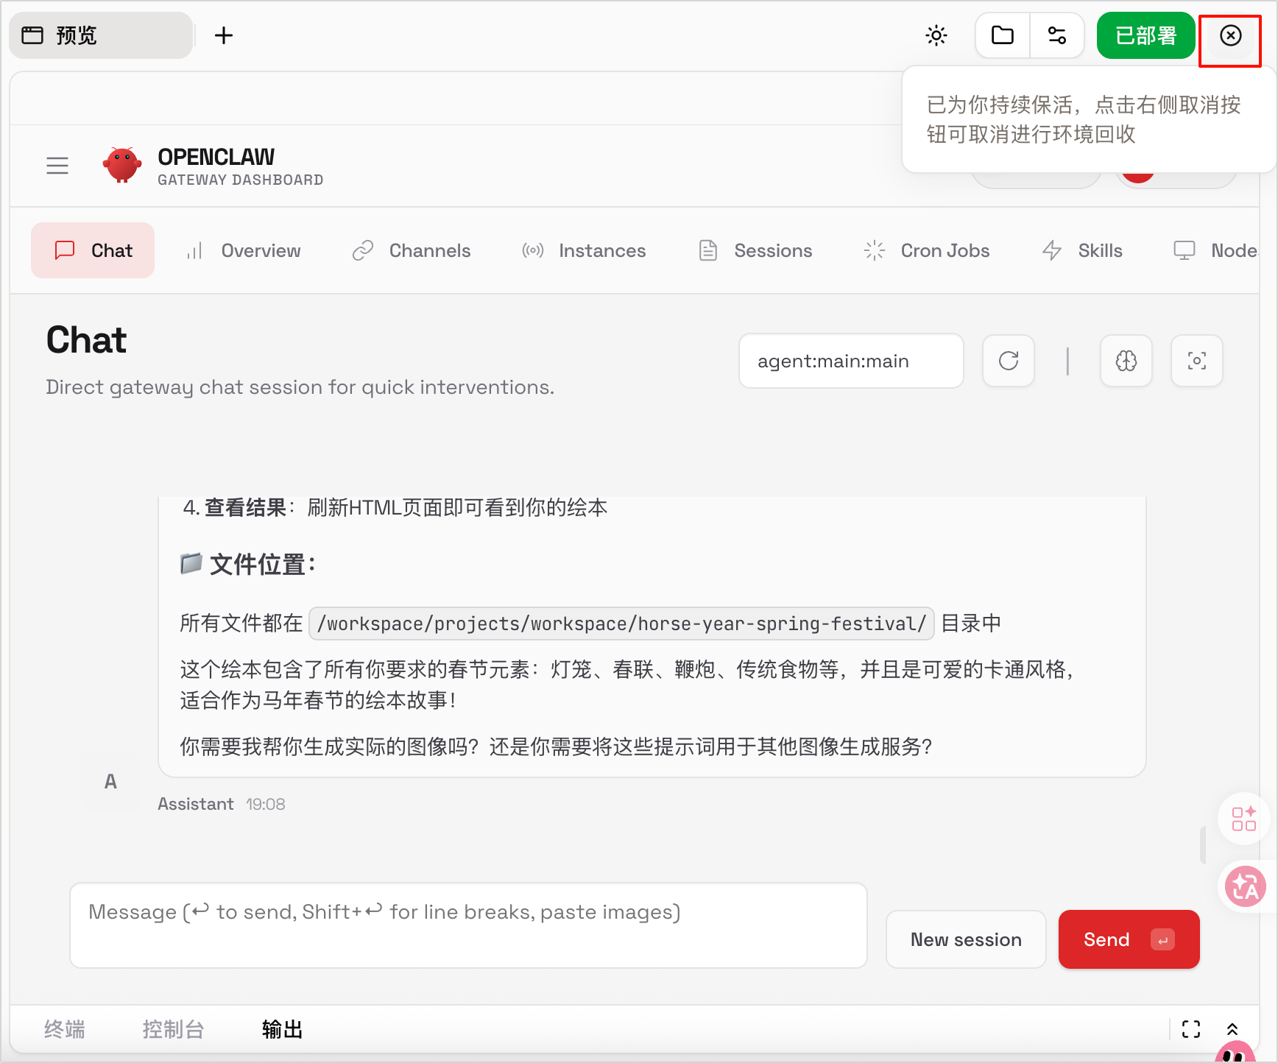Open the 预览 preview tab
The width and height of the screenshot is (1278, 1063).
click(x=101, y=35)
